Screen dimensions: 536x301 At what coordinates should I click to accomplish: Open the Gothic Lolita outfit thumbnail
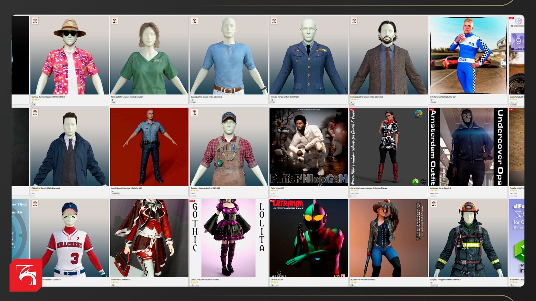pyautogui.click(x=229, y=238)
